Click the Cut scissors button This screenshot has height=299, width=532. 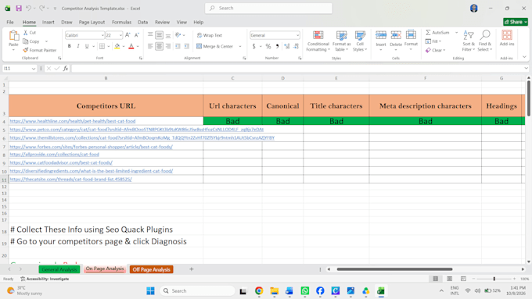(30, 33)
